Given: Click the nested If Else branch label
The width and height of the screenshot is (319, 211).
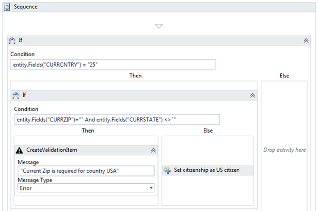Looking at the screenshot, I should click(208, 131).
